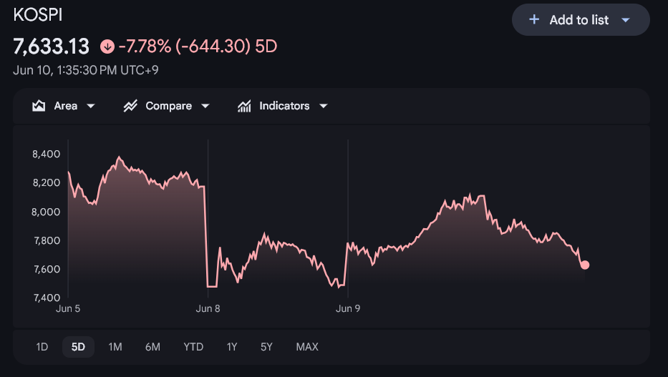Click the Indicators label text
668x377 pixels.
pyautogui.click(x=284, y=106)
